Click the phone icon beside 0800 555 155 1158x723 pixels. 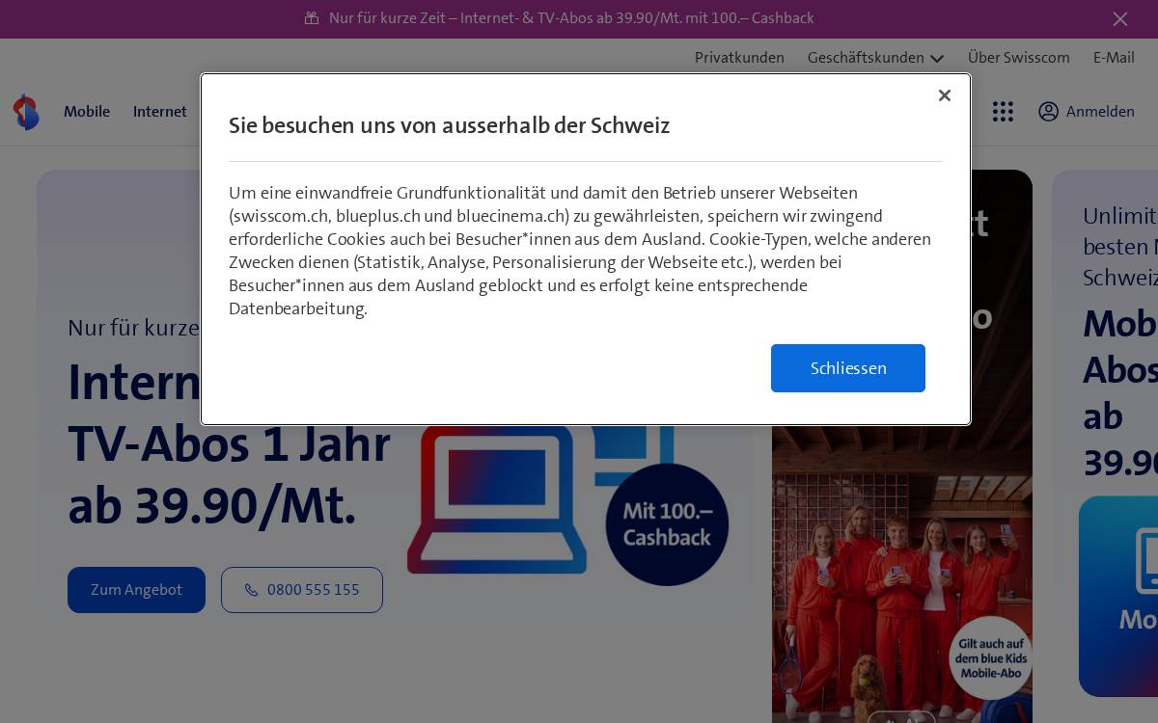click(251, 590)
